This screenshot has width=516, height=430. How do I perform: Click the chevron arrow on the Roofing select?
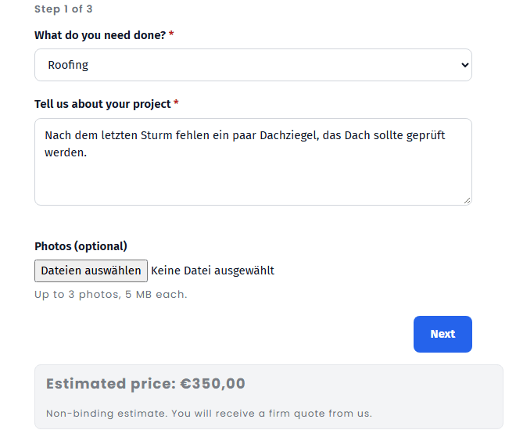[464, 65]
